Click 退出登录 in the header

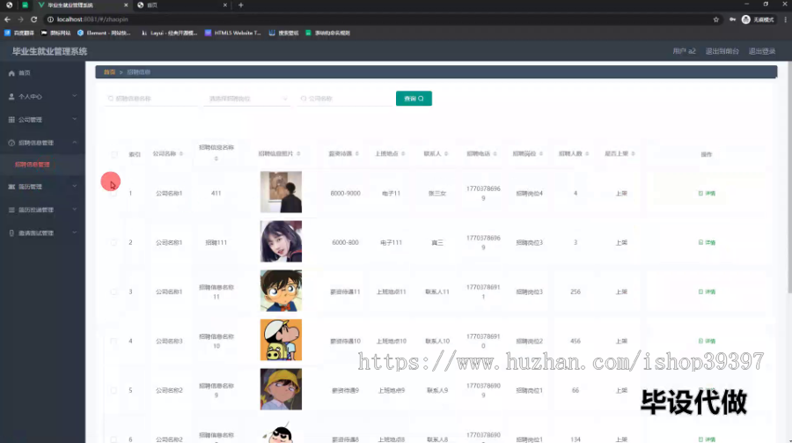pos(762,51)
